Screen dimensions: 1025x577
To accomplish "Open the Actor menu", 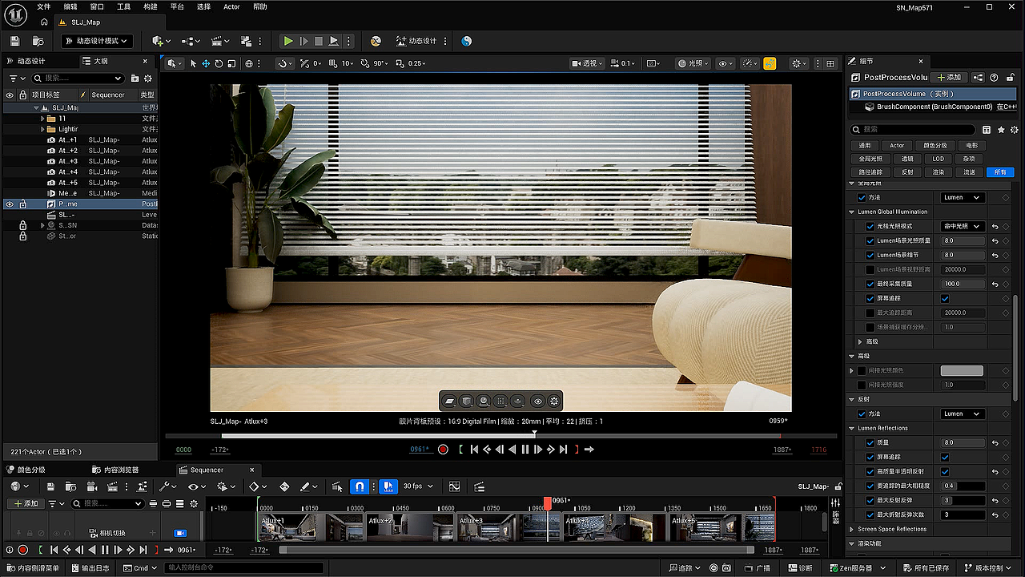I will tap(231, 6).
